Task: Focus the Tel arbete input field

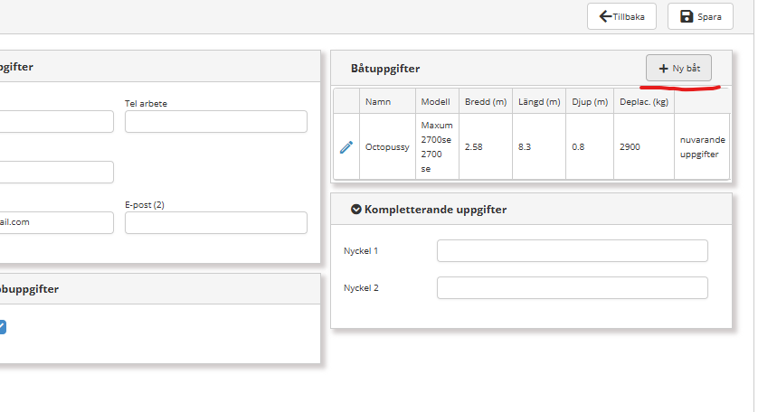Action: [x=215, y=122]
